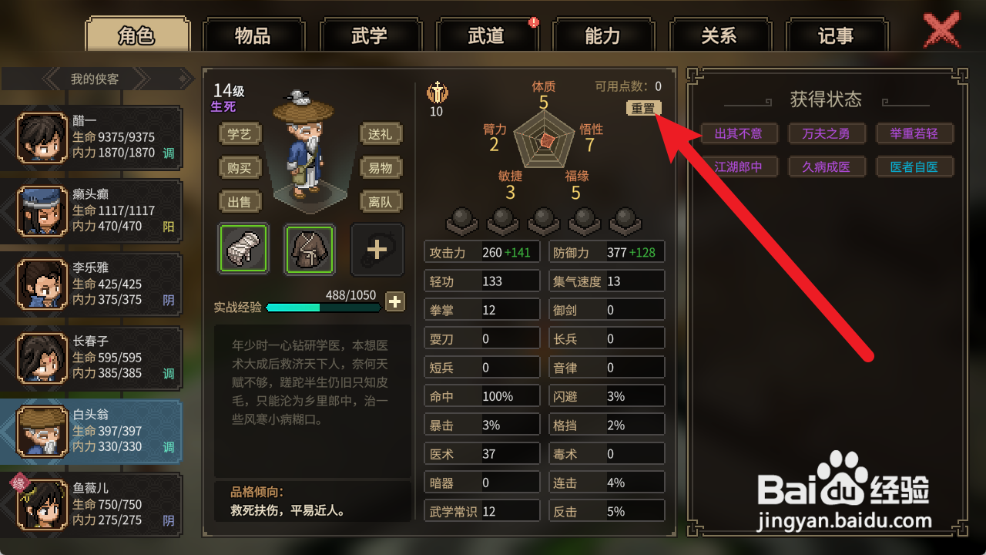Screen dimensions: 986x555
Task: Add item to empty accessory slot
Action: pos(377,249)
